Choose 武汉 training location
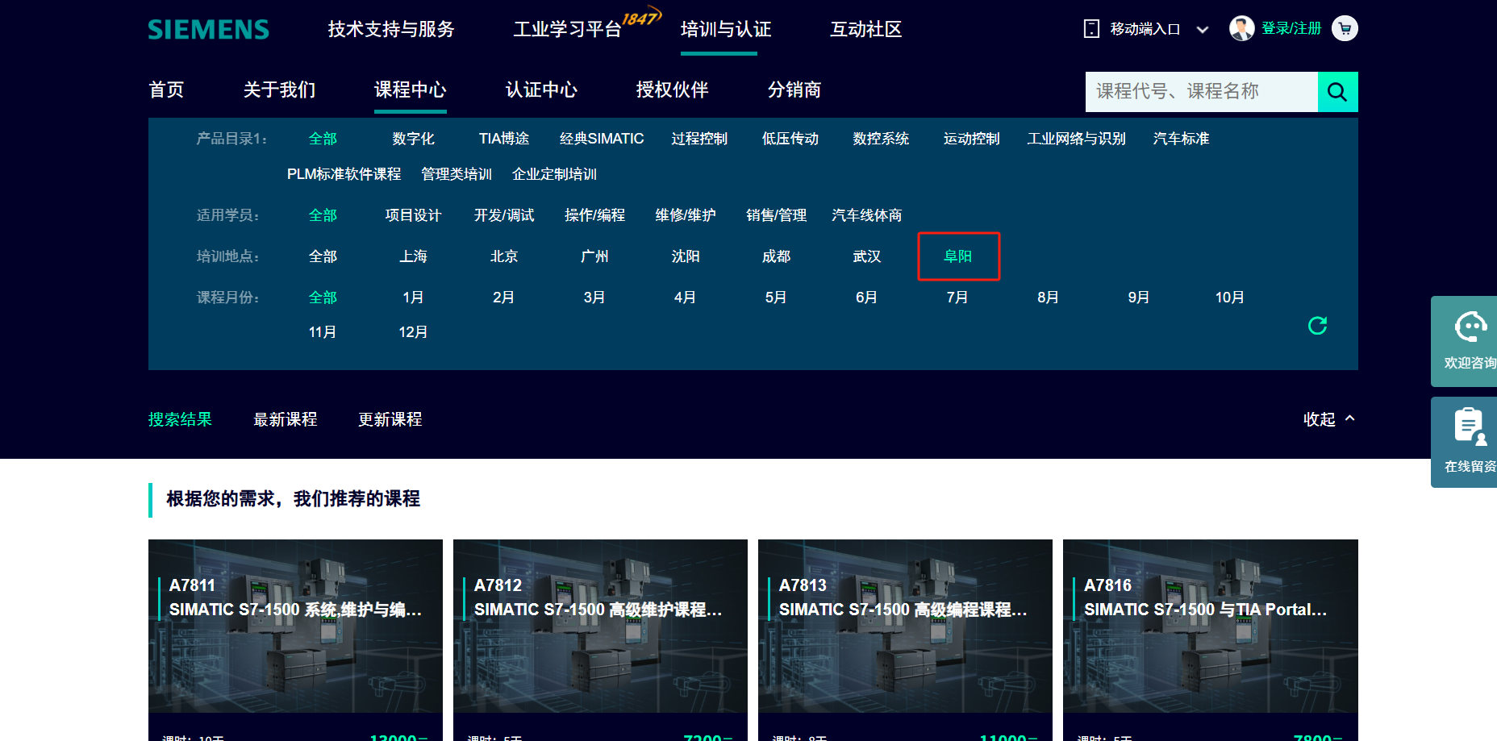This screenshot has height=741, width=1497. (x=867, y=256)
